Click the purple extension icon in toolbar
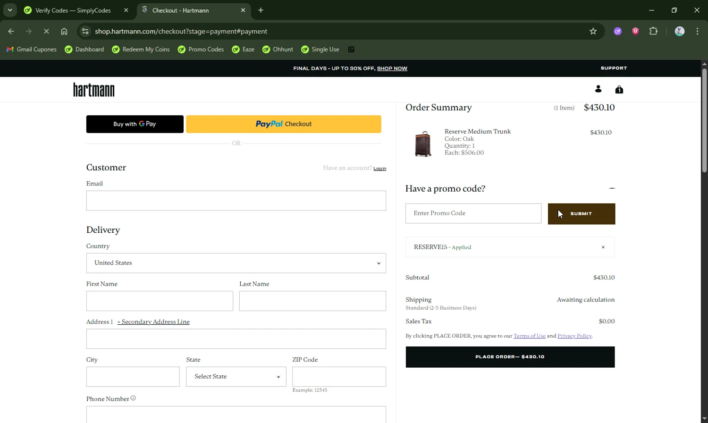Viewport: 708px width, 423px height. click(618, 31)
